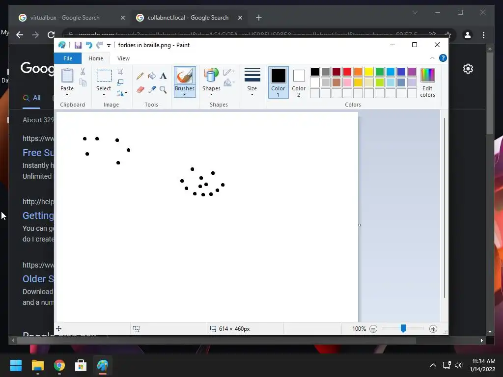Open the Chrome three-dot menu
Image resolution: width=503 pixels, height=377 pixels.
click(483, 35)
